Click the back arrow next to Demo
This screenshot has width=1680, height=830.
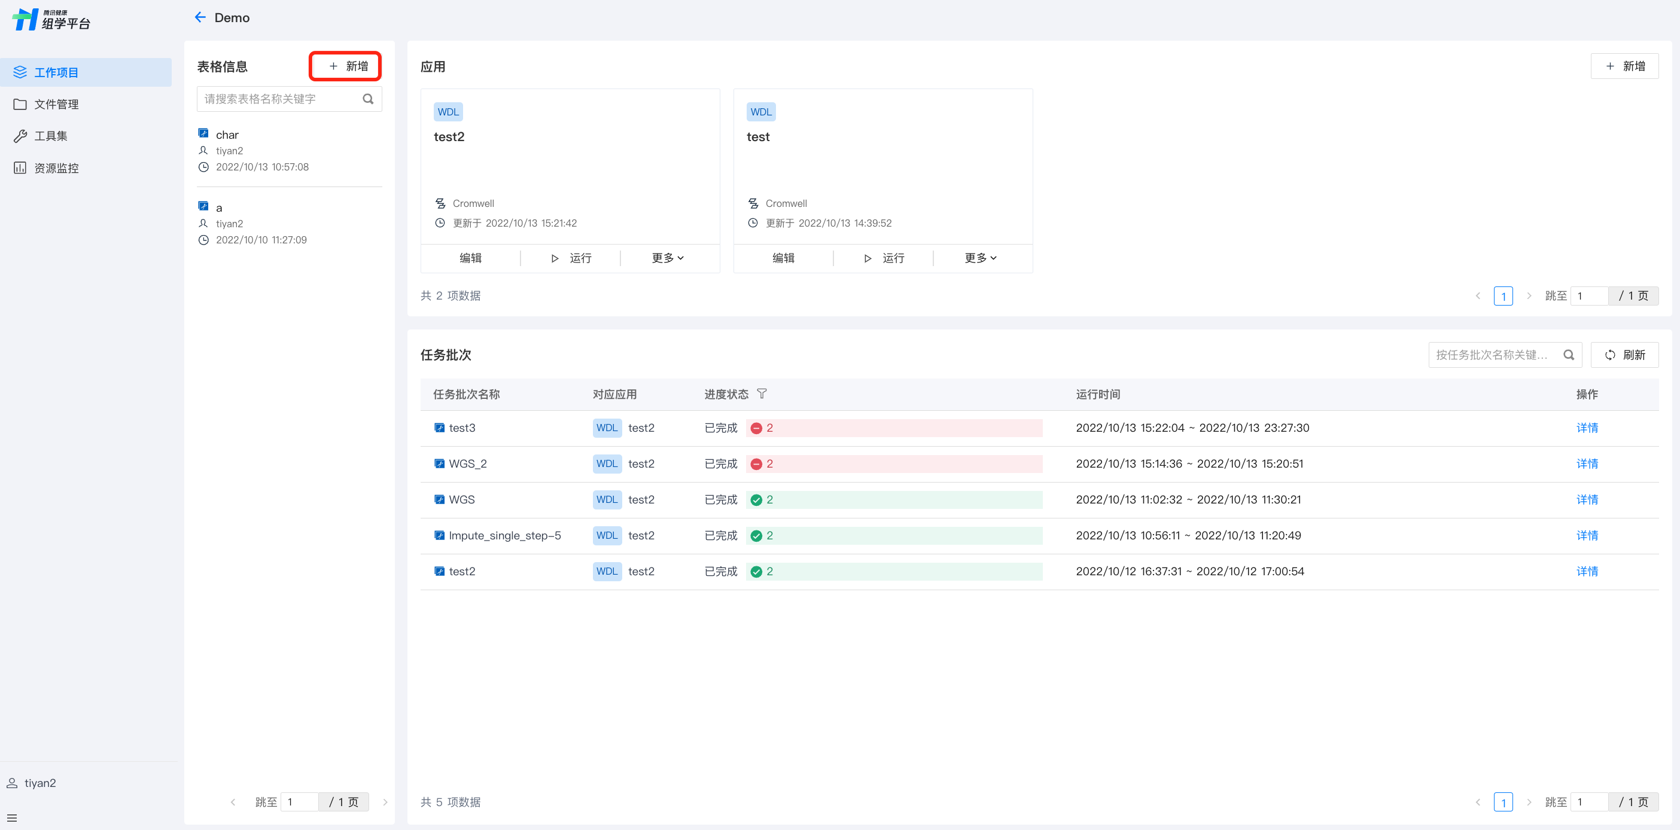click(x=200, y=17)
